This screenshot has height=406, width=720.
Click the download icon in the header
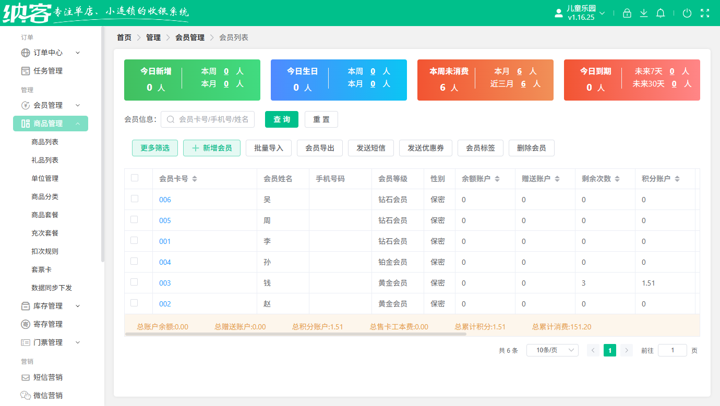pos(643,13)
